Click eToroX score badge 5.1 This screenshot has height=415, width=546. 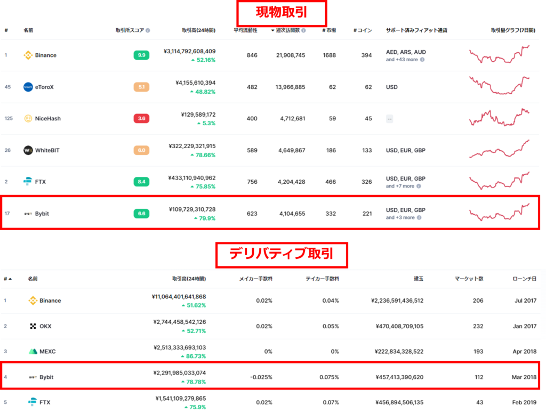tap(141, 87)
